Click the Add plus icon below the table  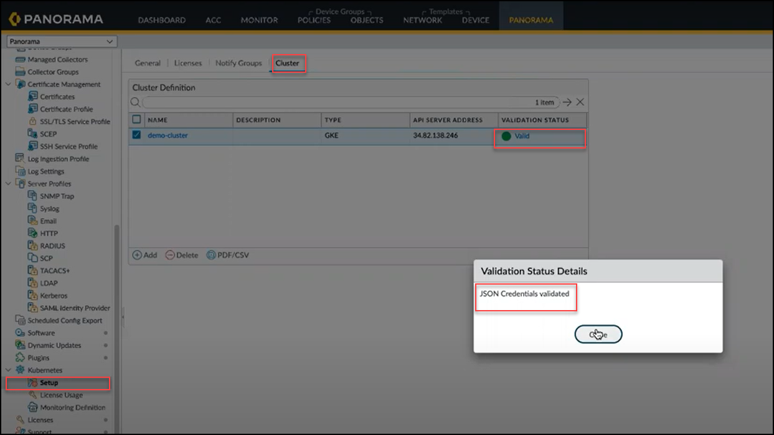point(137,255)
